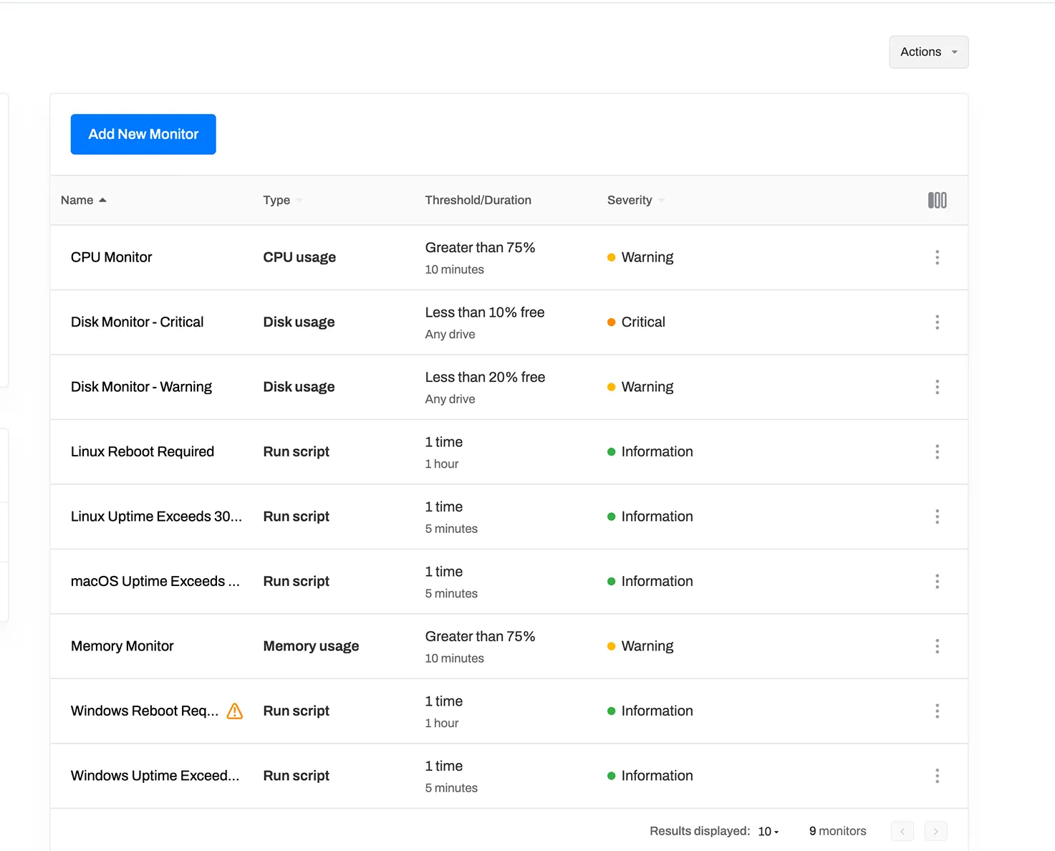Open row actions for Linux Reboot Required
This screenshot has height=851, width=1055.
(x=937, y=452)
